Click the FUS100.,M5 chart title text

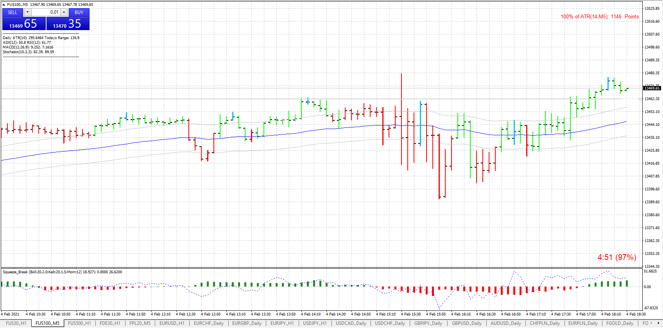point(17,5)
